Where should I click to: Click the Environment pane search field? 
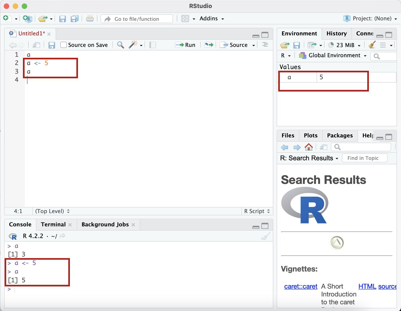[x=383, y=56]
